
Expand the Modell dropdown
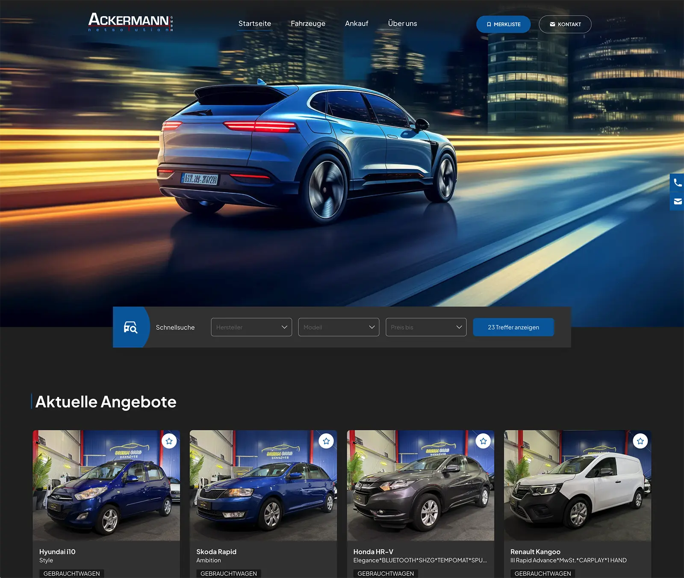click(x=339, y=327)
